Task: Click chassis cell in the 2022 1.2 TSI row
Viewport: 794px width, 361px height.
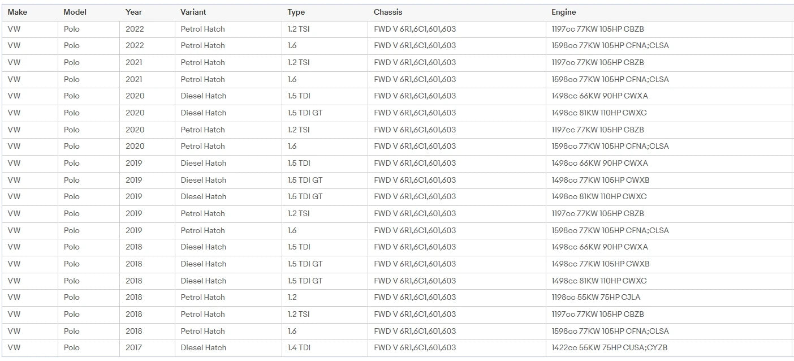Action: [415, 29]
